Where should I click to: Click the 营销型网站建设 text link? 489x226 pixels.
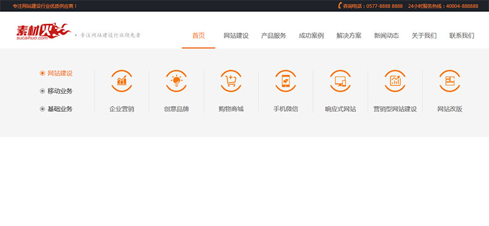tap(395, 109)
